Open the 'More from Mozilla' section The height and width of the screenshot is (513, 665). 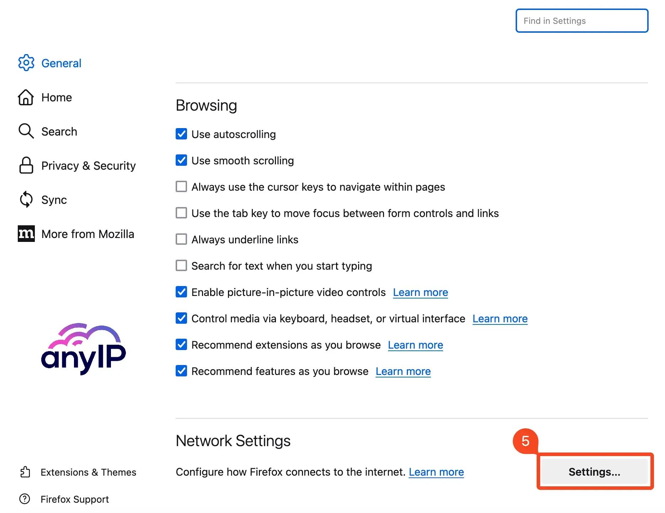87,234
